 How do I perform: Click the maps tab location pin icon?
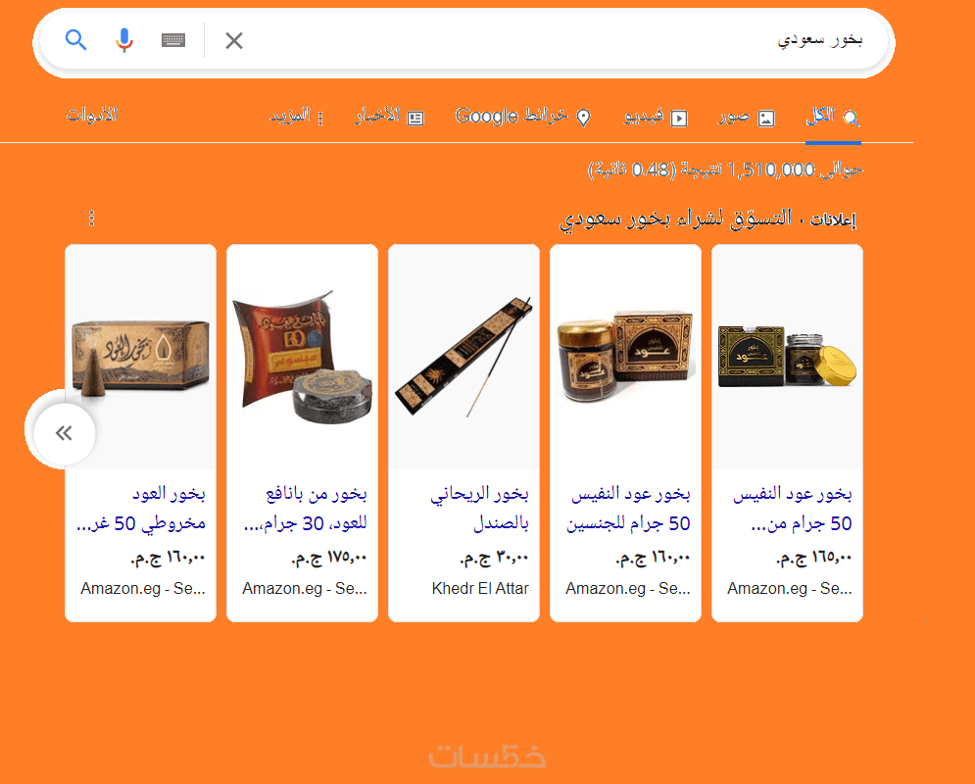[583, 118]
